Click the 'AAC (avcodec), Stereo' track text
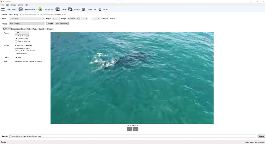This screenshot has height=144, width=265. click(23, 48)
